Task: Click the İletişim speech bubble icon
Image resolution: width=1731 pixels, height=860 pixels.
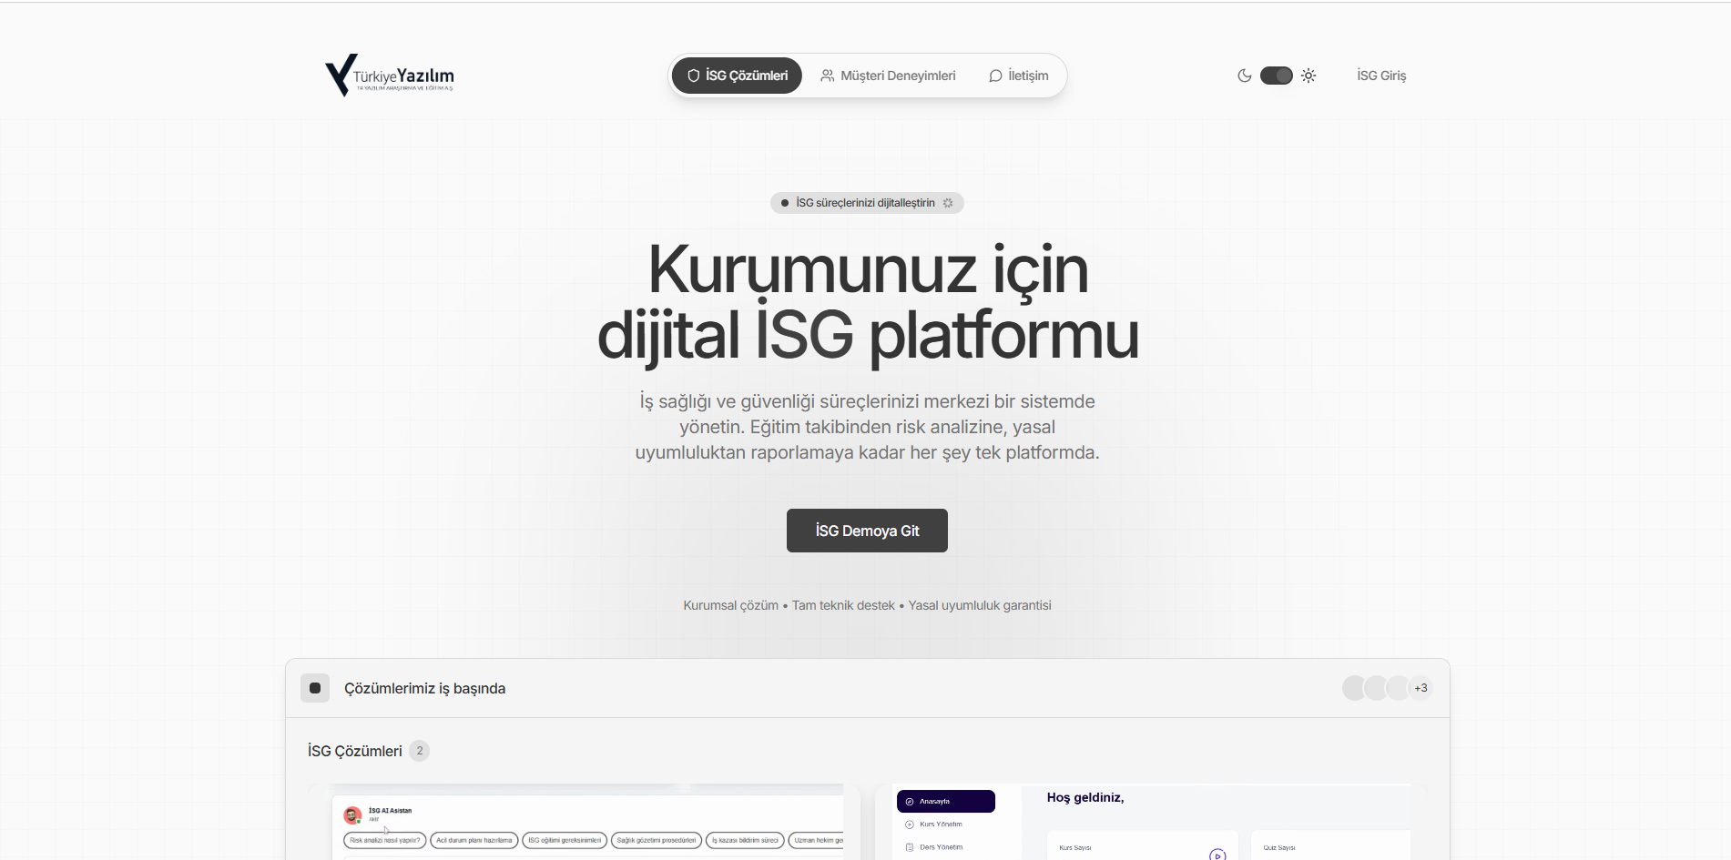Action: pyautogui.click(x=995, y=76)
